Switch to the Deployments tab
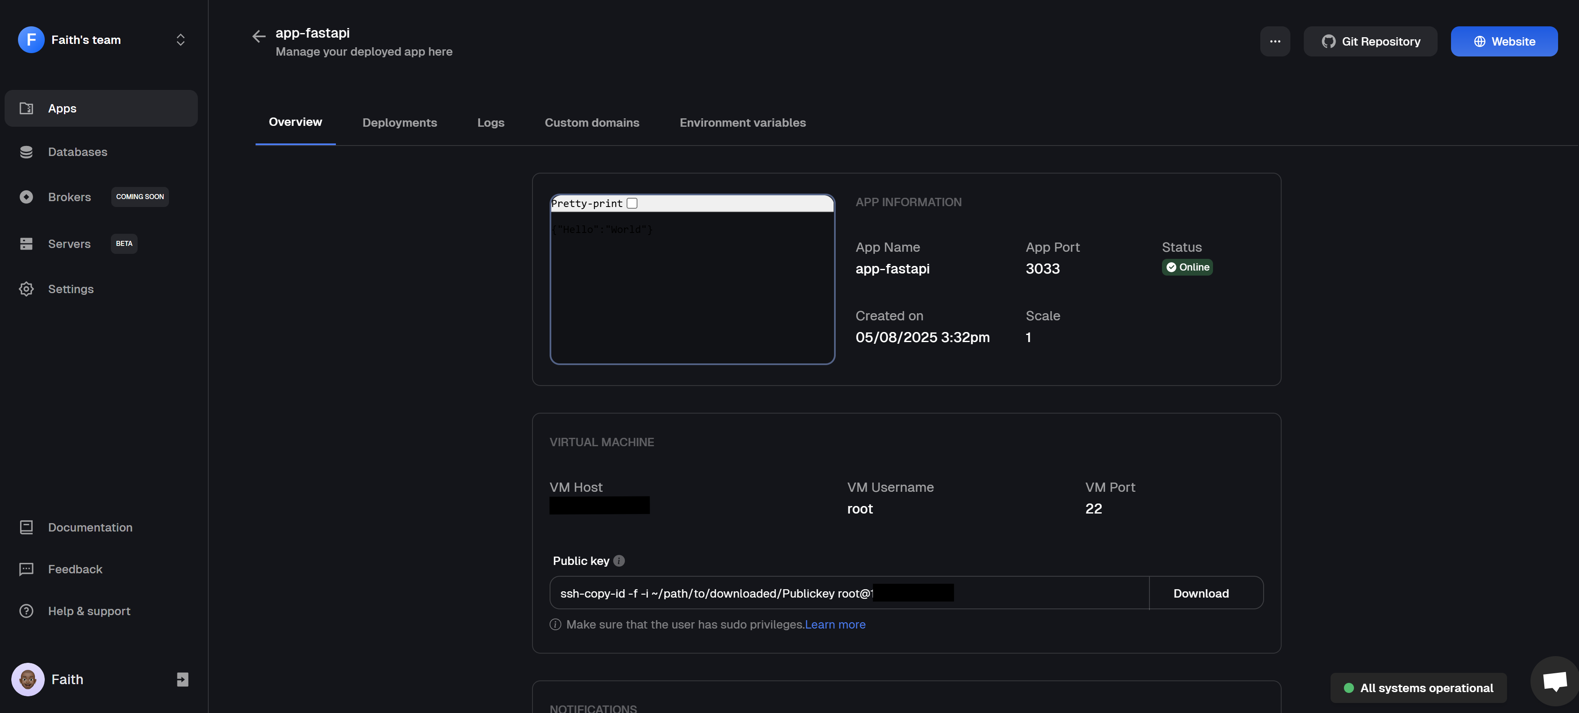The height and width of the screenshot is (713, 1579). tap(399, 123)
